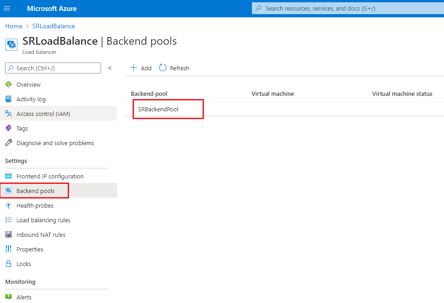This screenshot has width=444, height=303.
Task: Select the Load balancing rules item
Action: tap(43, 220)
